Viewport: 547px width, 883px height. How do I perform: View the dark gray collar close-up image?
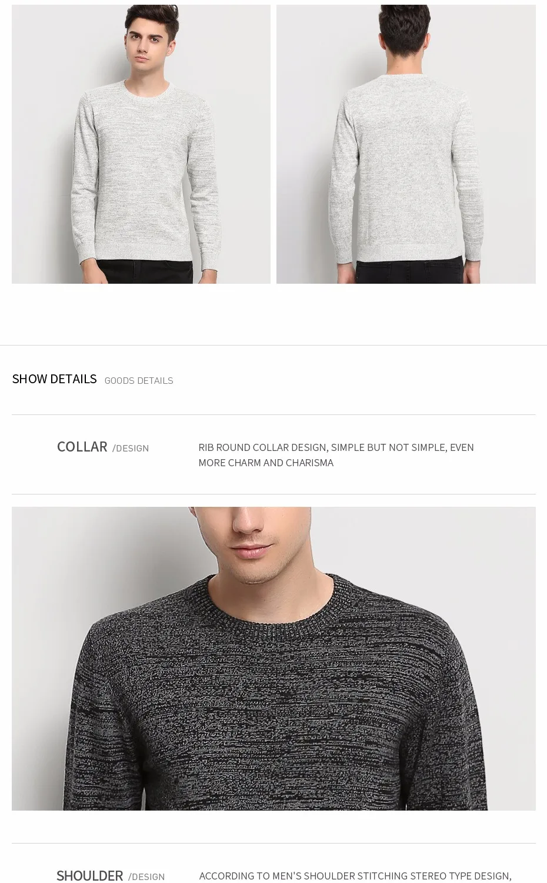click(273, 658)
